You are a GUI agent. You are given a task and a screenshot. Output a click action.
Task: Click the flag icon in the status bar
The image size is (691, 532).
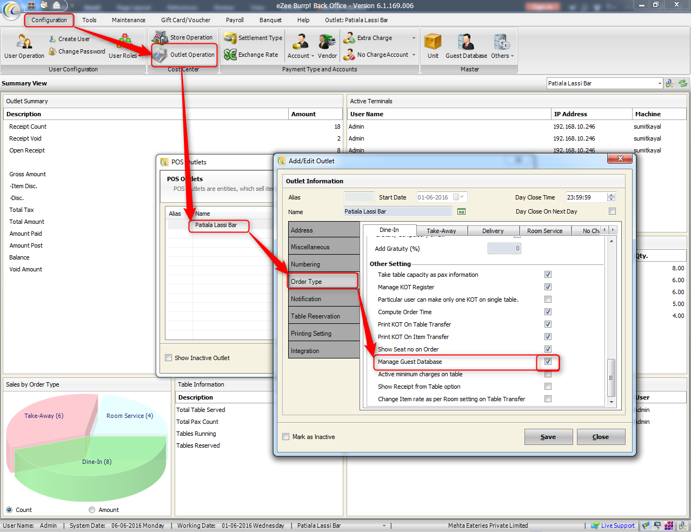(646, 526)
